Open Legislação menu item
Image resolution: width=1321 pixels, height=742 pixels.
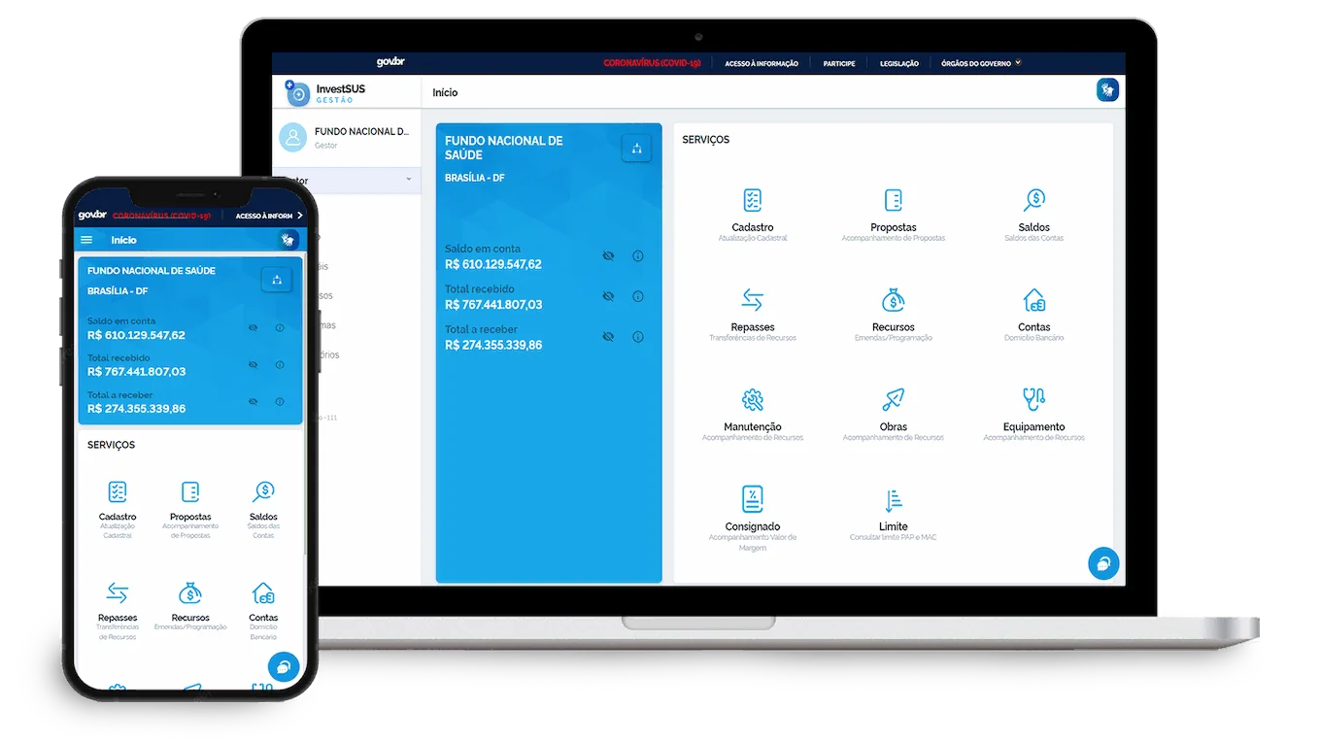pos(898,63)
